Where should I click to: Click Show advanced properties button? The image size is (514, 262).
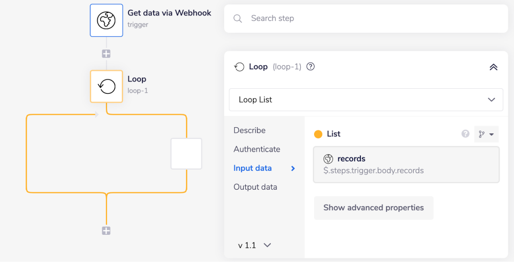click(x=374, y=208)
